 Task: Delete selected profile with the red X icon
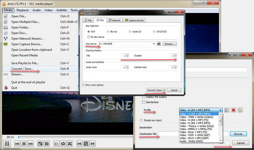233,110
